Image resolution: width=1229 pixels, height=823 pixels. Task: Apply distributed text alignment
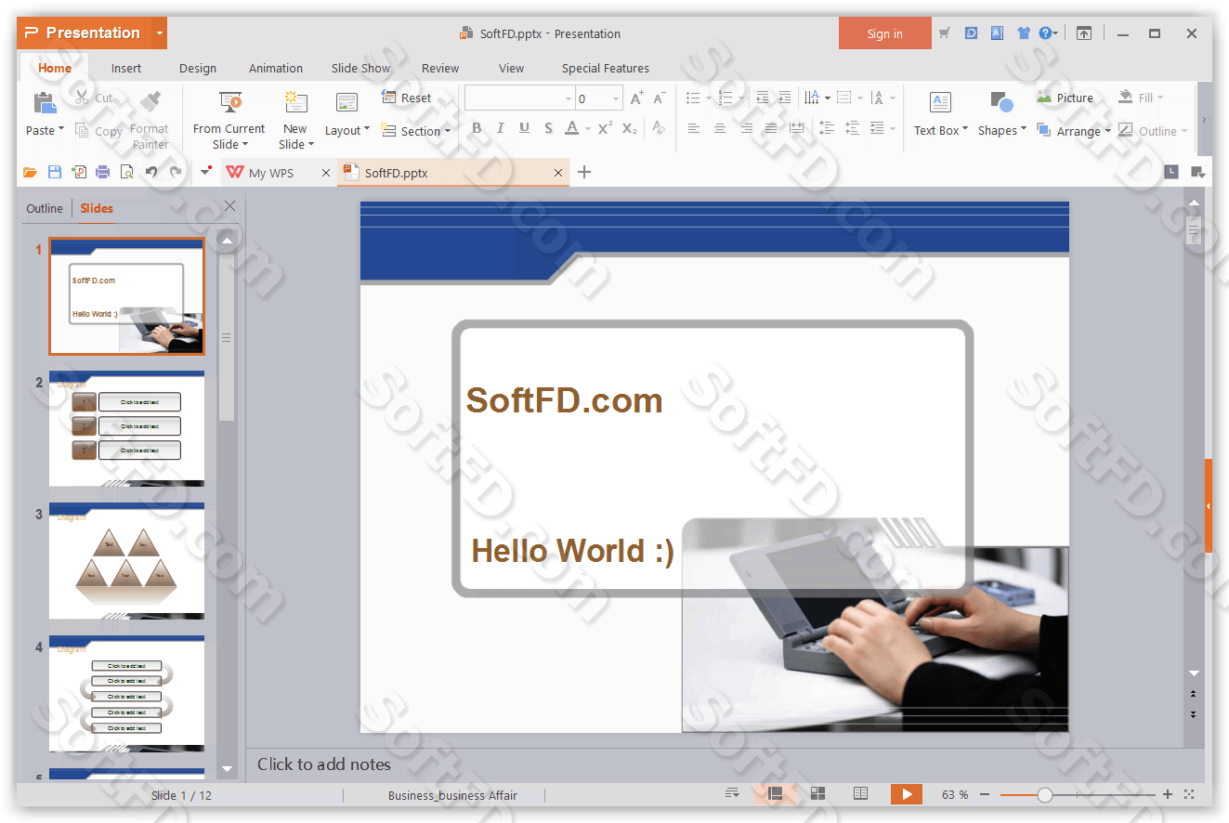coord(797,128)
